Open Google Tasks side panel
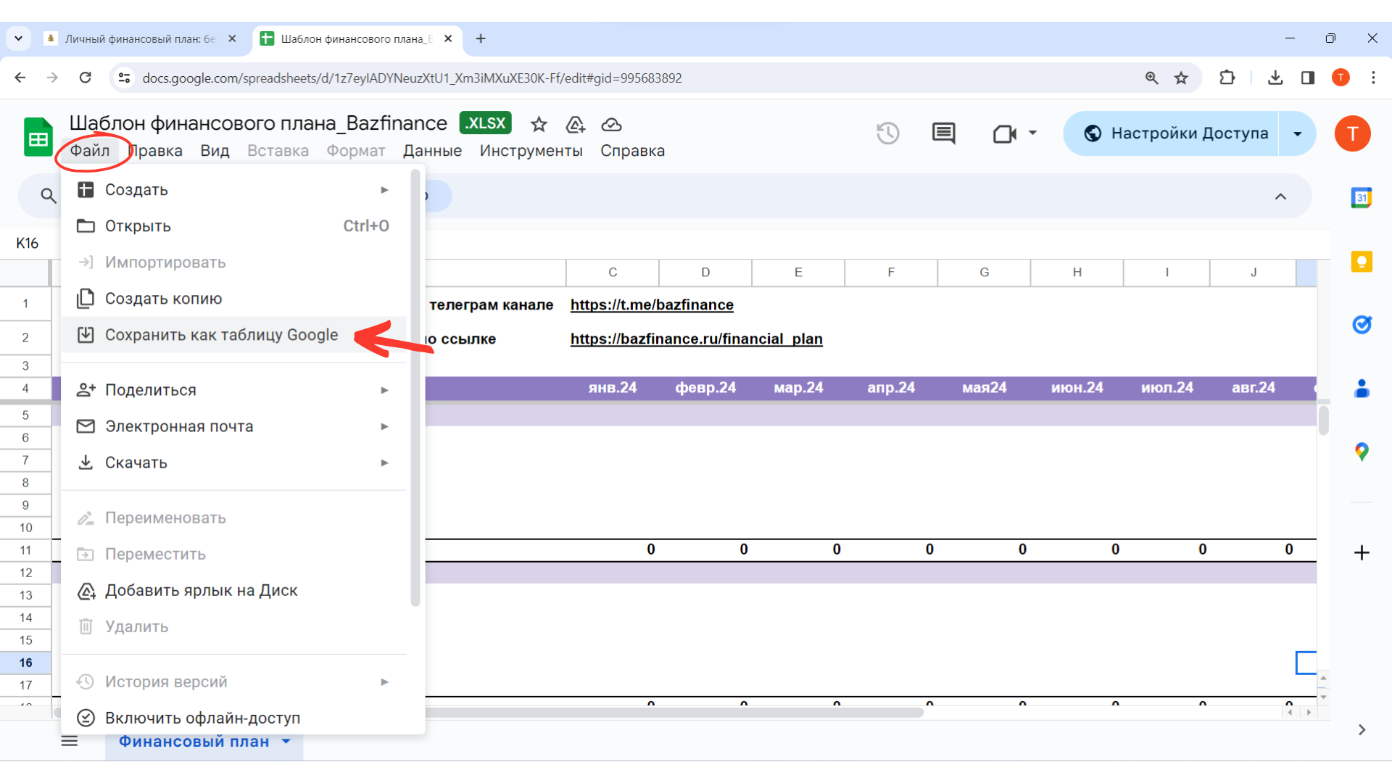1392x783 pixels. (x=1362, y=324)
